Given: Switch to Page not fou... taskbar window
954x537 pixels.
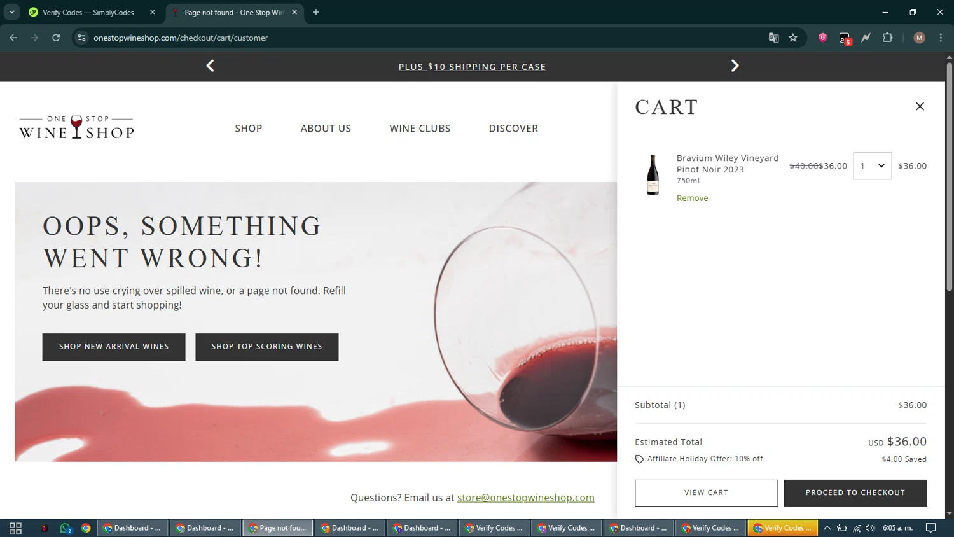Looking at the screenshot, I should pyautogui.click(x=278, y=528).
